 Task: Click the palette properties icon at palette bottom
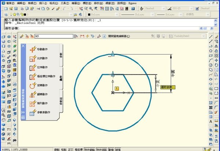(x=23, y=117)
